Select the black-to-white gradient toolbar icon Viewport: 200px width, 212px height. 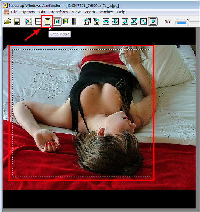[75, 21]
